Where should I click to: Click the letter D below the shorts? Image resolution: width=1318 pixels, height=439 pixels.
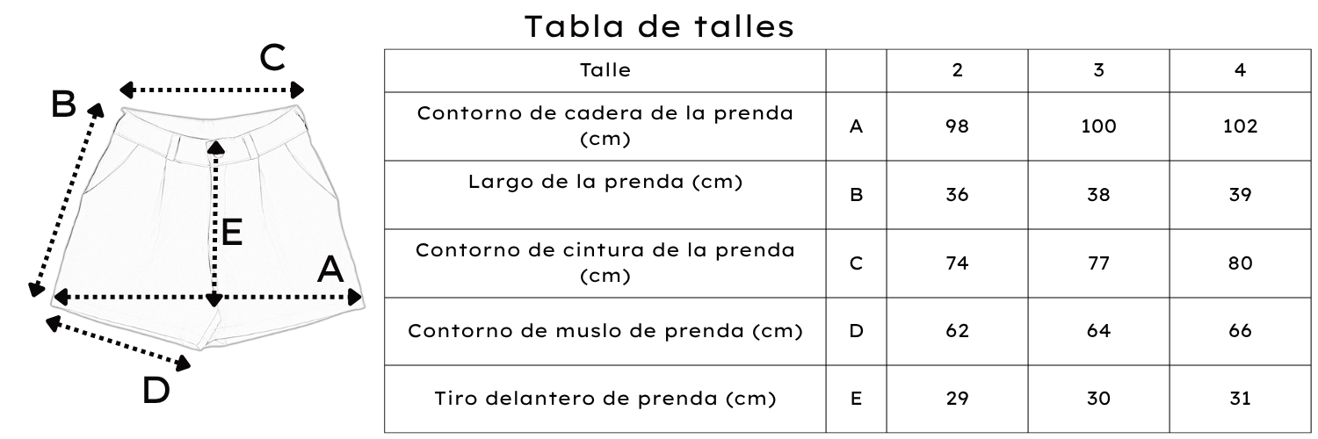[156, 391]
